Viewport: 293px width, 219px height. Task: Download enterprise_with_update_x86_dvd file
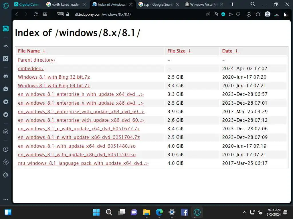click(81, 120)
